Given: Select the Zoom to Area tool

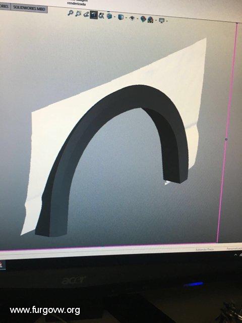Looking at the screenshot, I should [78, 14].
